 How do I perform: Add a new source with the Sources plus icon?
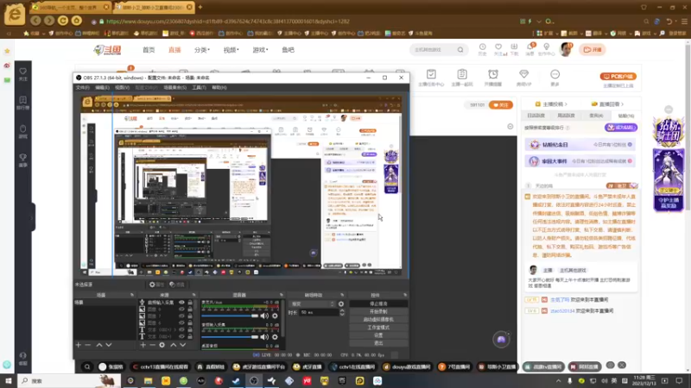coord(143,346)
